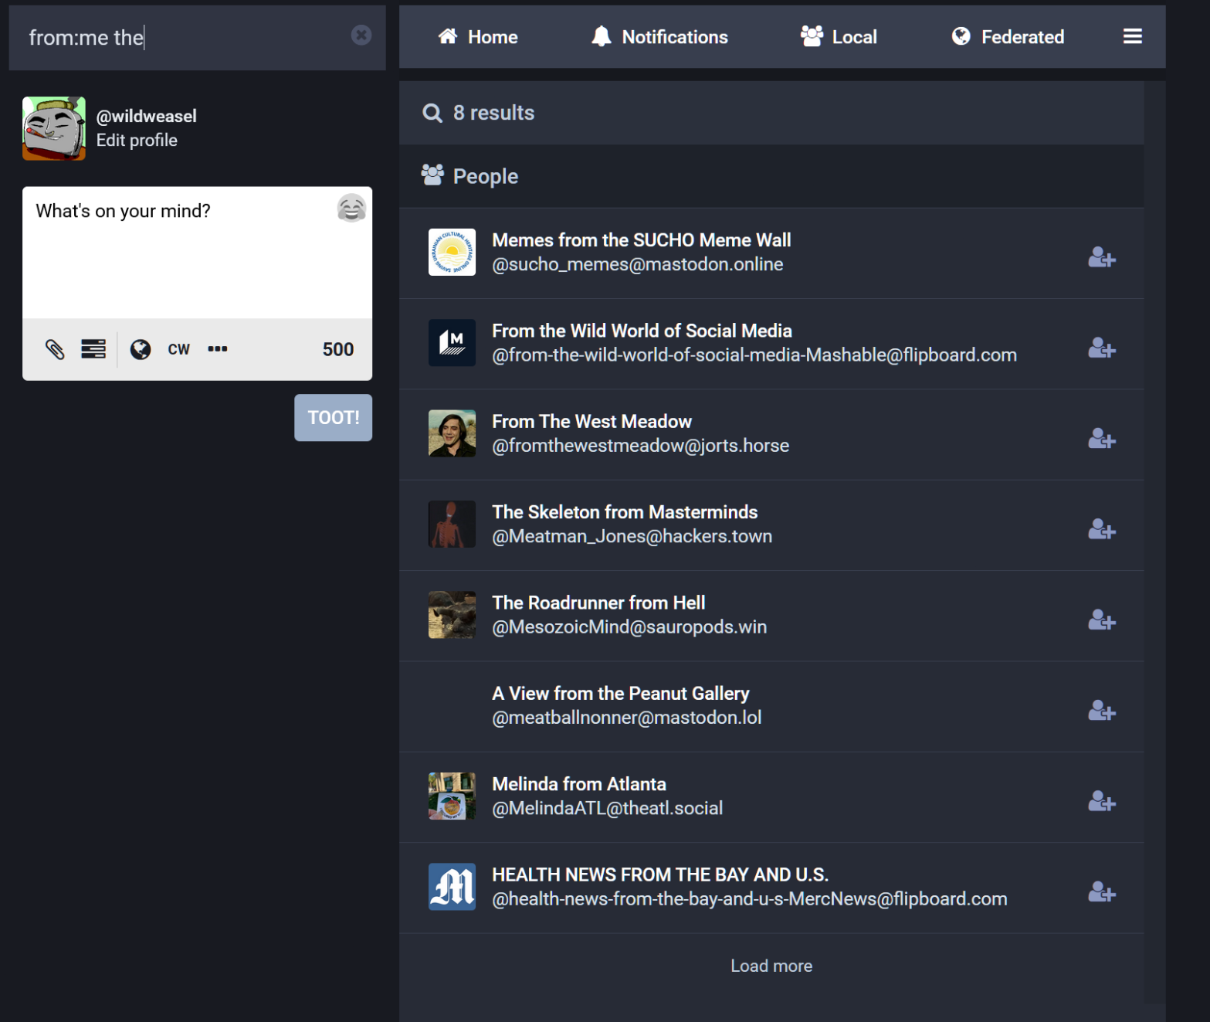Open Edit profile link
The height and width of the screenshot is (1022, 1210).
click(x=137, y=141)
